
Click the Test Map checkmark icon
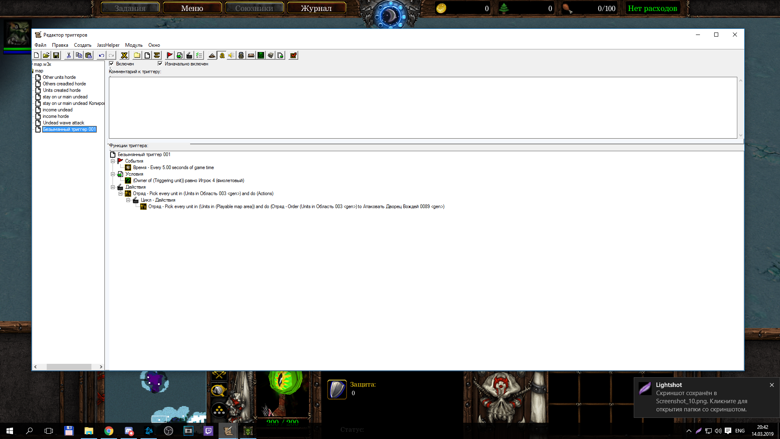click(293, 55)
